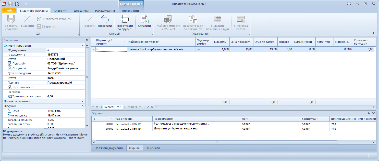Click the Знижкова картка icon
This screenshot has width=379, height=161.
pos(241,19)
